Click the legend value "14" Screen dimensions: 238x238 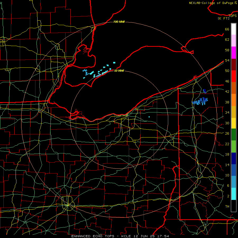click(227, 165)
